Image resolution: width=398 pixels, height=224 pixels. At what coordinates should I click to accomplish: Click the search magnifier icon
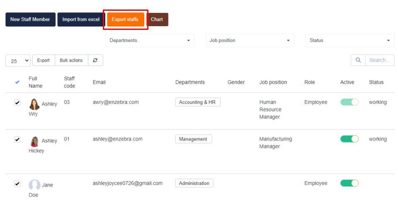(358, 60)
